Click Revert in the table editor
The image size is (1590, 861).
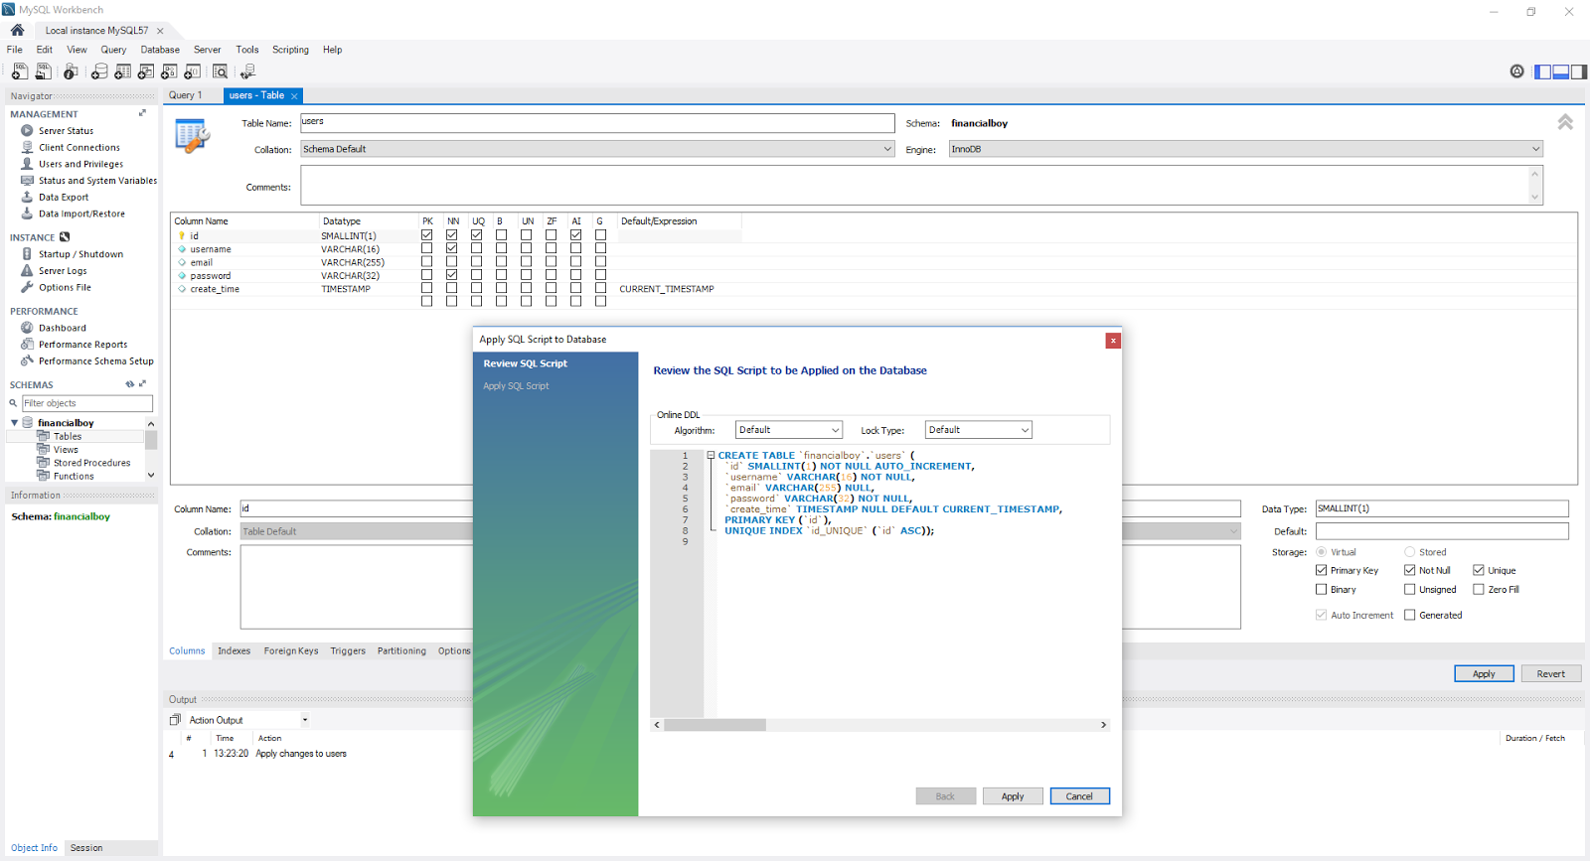pyautogui.click(x=1550, y=673)
